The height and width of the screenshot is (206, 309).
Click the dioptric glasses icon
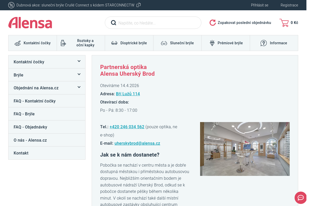point(114,43)
